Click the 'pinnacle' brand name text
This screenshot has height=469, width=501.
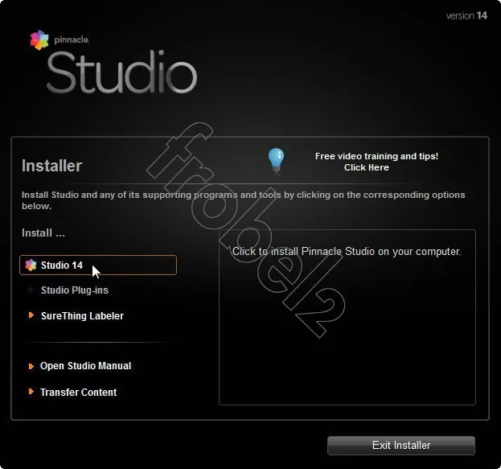[x=72, y=40]
